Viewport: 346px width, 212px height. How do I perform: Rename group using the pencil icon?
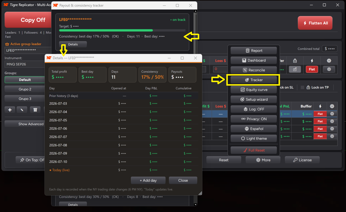22,110
